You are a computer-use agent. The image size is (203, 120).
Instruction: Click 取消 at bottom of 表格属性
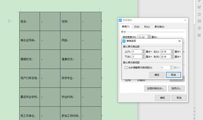pyautogui.click(x=179, y=98)
